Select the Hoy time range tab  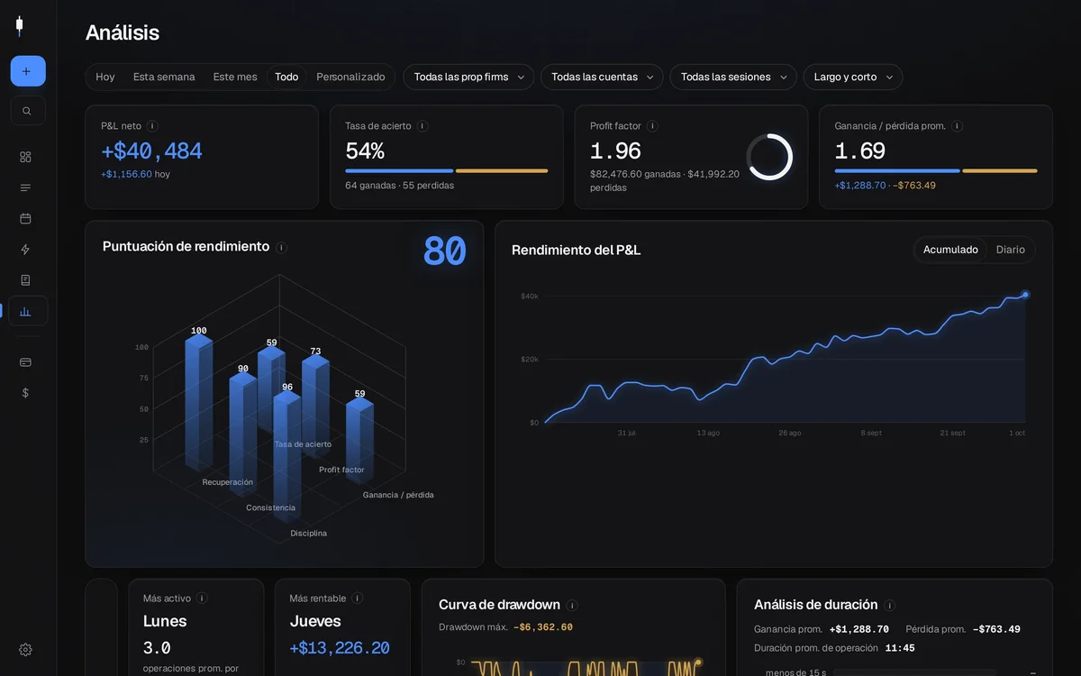pos(105,78)
